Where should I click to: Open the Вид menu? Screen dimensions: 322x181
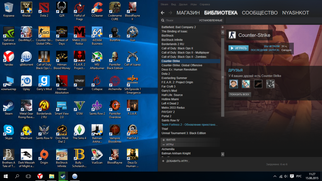(x=173, y=4)
